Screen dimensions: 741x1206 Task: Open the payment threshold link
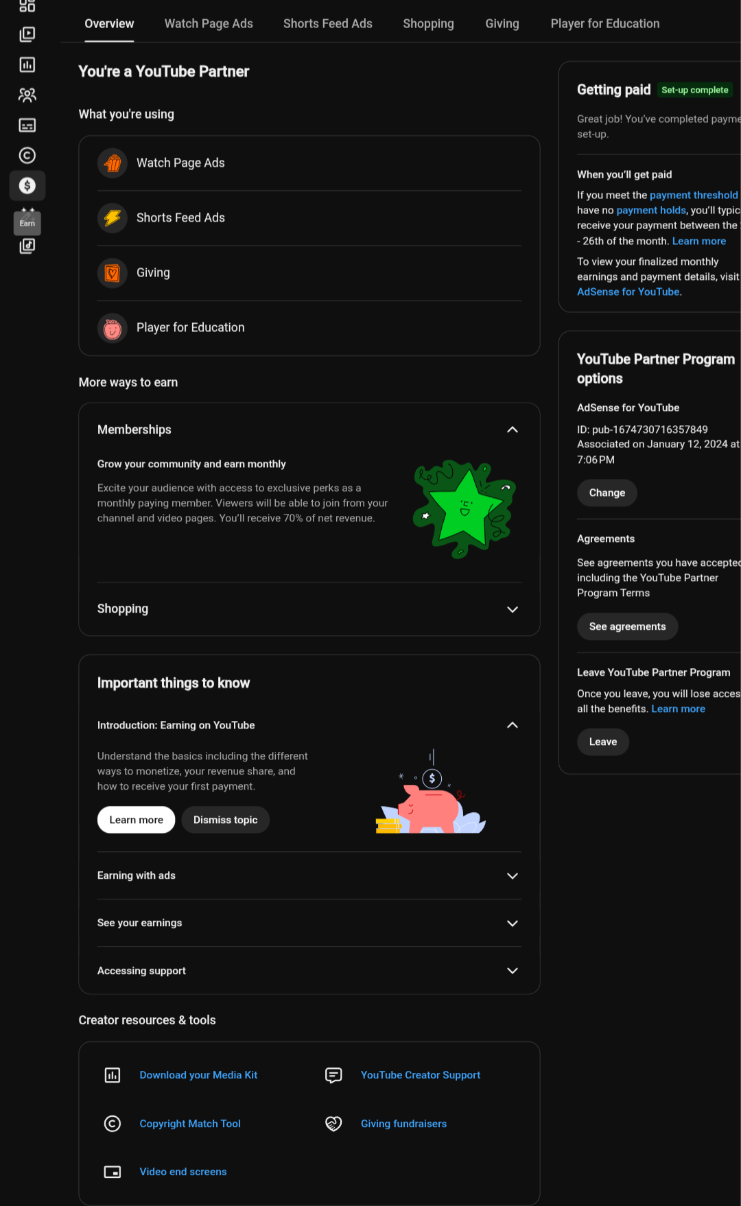pyautogui.click(x=694, y=195)
